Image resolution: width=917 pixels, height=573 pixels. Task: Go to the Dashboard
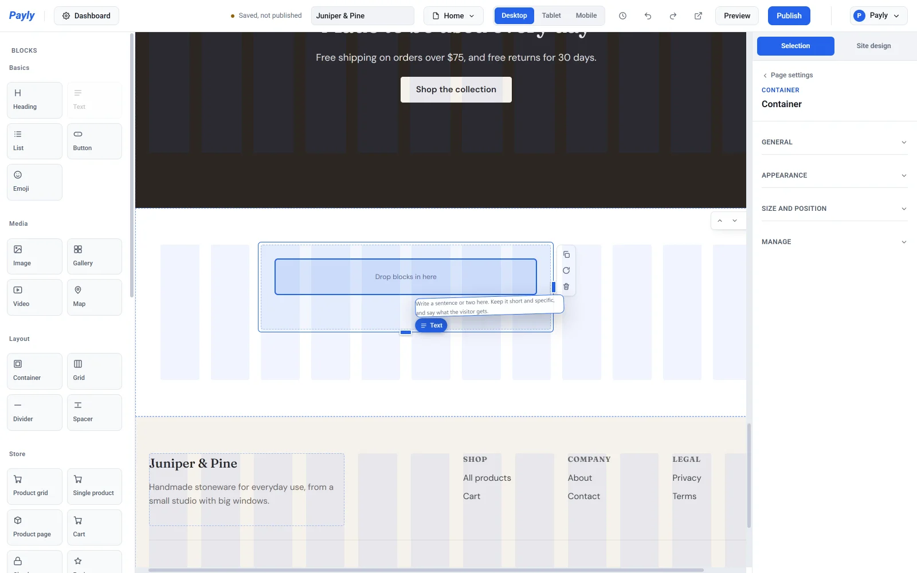tap(87, 16)
